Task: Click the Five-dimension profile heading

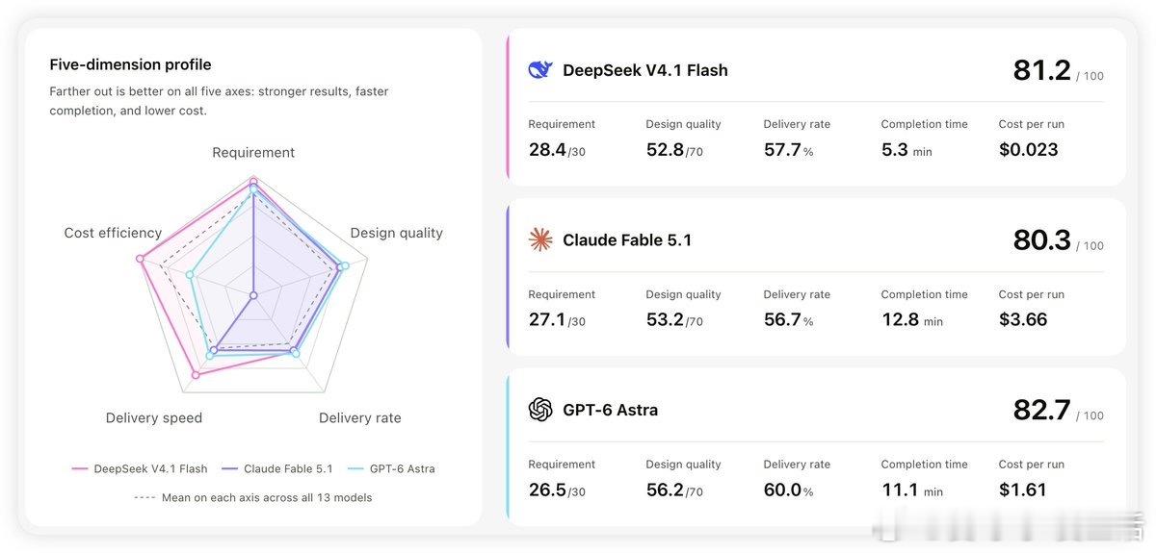Action: coord(130,64)
